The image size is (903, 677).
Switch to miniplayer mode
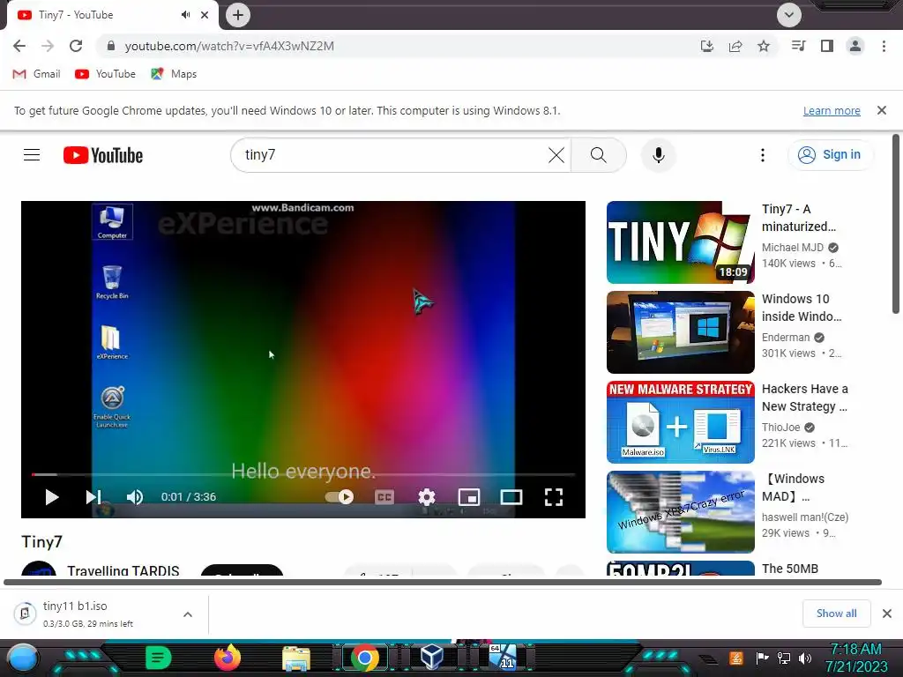469,497
